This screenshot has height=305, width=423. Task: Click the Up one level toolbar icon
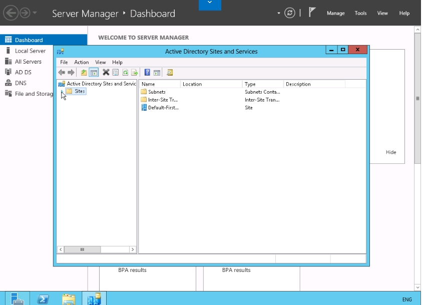click(84, 73)
